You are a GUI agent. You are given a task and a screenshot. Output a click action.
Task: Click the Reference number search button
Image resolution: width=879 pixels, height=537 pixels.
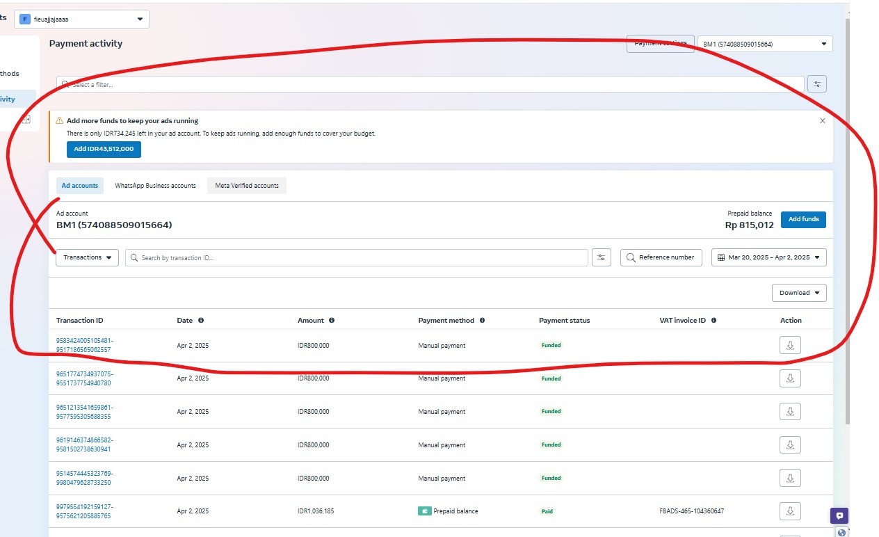(x=660, y=257)
